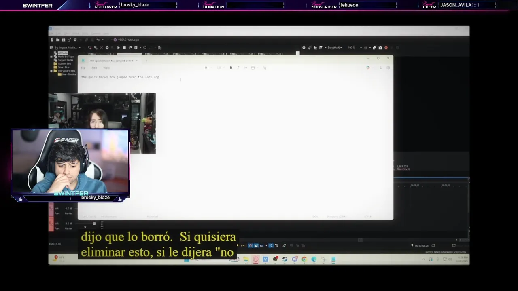This screenshot has width=518, height=291.
Task: Toggle the preview grid overlay icon
Action: [x=365, y=48]
